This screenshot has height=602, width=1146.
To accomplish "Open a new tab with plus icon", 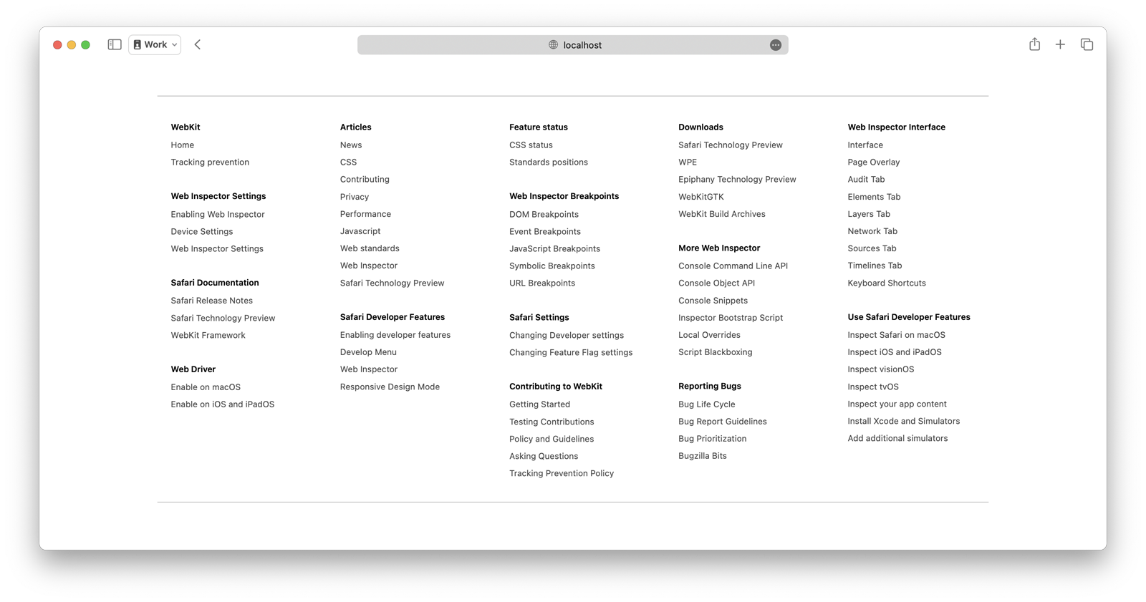I will click(x=1060, y=44).
